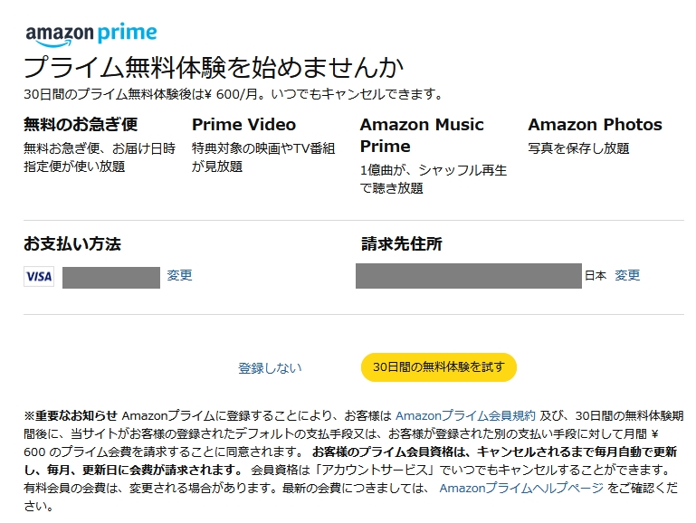Click the Amazon Music Prime heading
Image resolution: width=696 pixels, height=523 pixels.
tap(422, 135)
